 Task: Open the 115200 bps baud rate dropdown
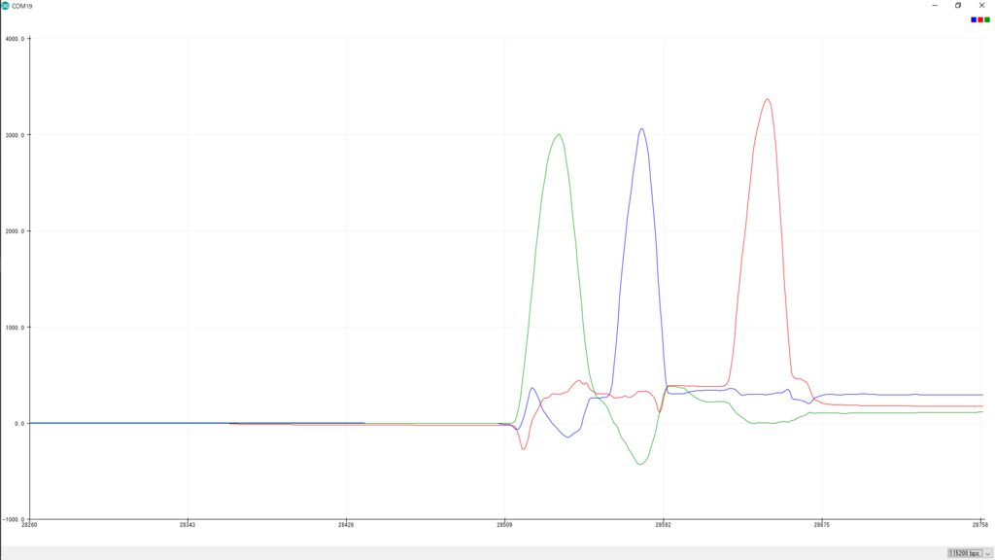tap(969, 553)
